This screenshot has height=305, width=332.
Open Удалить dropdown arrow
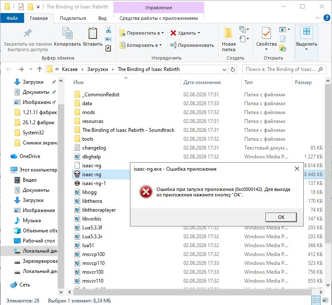coord(199,33)
